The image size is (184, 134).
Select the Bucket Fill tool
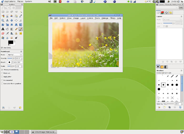[x=7, y=29]
